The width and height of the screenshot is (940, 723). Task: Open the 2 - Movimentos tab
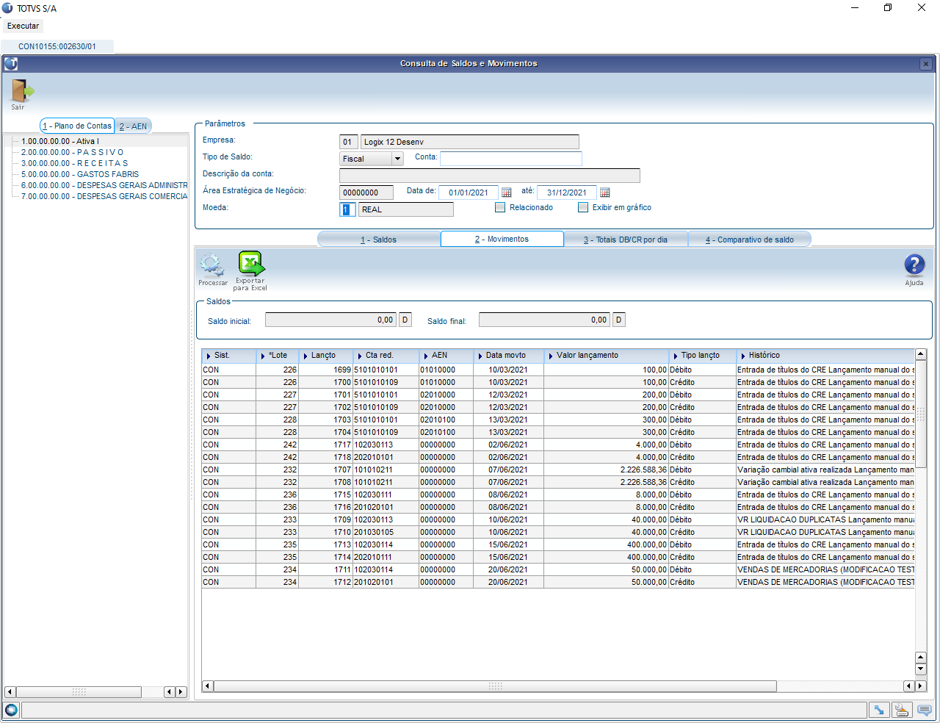[502, 239]
